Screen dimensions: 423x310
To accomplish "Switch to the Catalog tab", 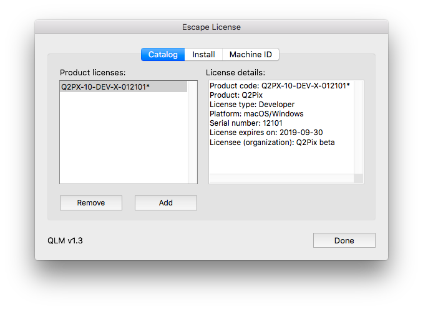I will 163,55.
